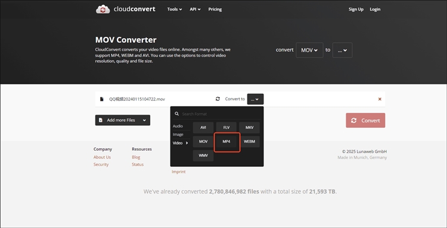Image resolution: width=447 pixels, height=228 pixels.
Task: Choose MP4 as output format
Action: [x=226, y=141]
